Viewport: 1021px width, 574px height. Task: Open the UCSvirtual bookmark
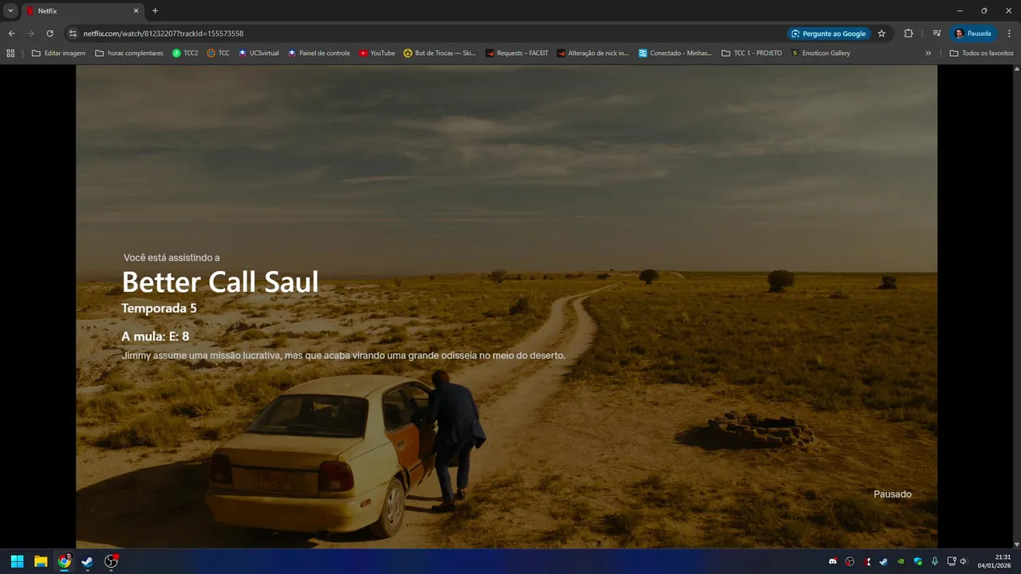click(258, 53)
